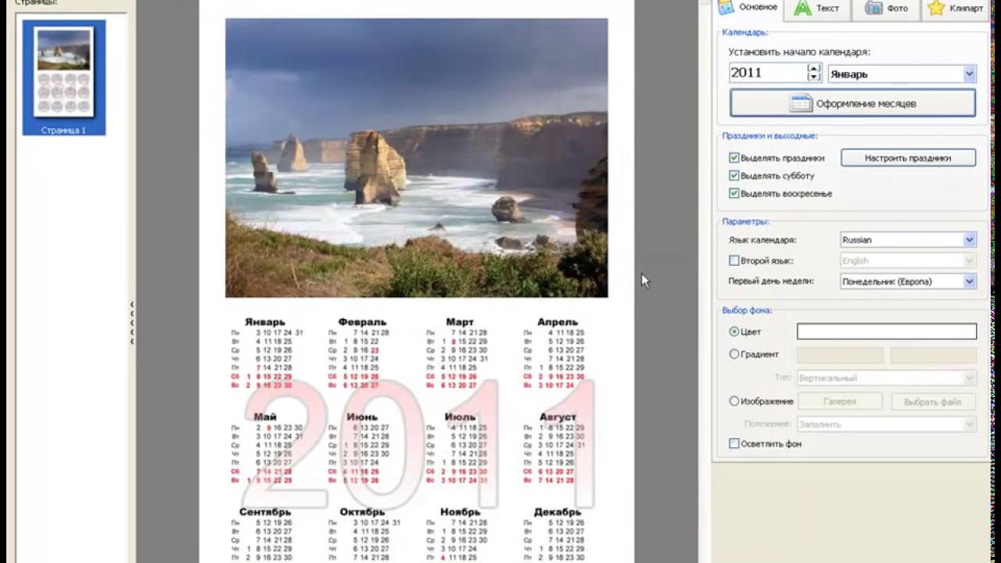Click the Параметры section label
Image resolution: width=1001 pixels, height=563 pixels.
(x=745, y=222)
